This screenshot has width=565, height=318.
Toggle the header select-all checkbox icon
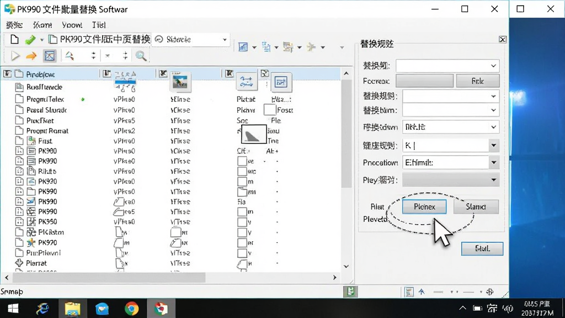point(7,74)
